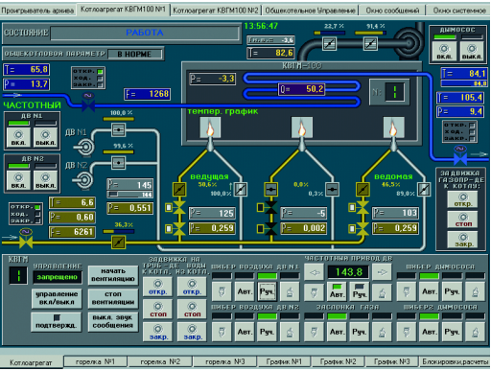Increase frequency drive value with right arrow
This screenshot has width=491, height=371.
pos(382,272)
